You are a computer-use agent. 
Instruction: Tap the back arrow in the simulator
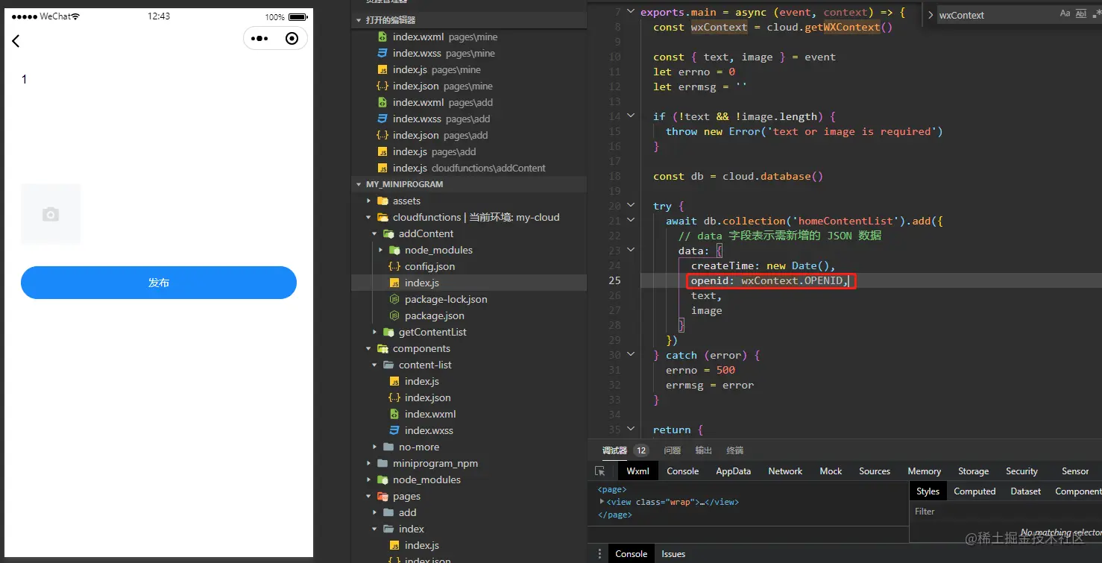(16, 41)
